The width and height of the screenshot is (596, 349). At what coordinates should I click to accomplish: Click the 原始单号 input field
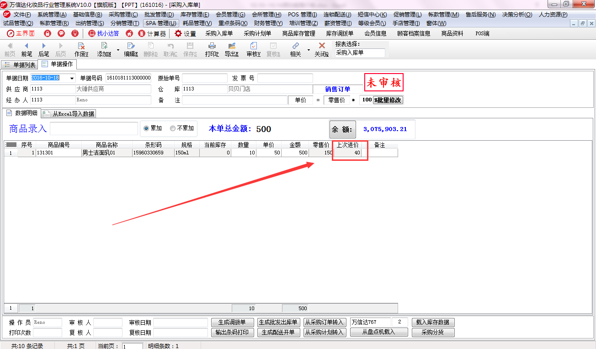coord(204,78)
